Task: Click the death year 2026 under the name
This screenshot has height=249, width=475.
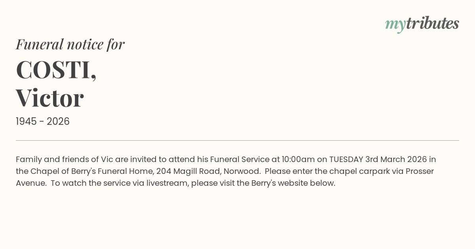Action: tap(58, 121)
